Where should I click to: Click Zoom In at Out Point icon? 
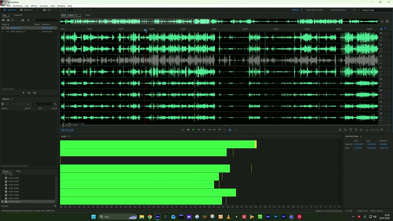point(372,130)
